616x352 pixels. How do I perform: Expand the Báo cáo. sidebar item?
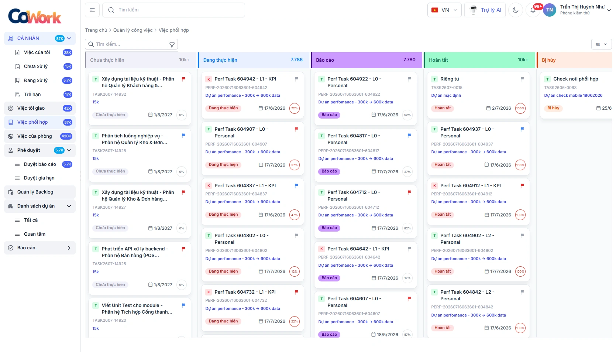pos(40,248)
